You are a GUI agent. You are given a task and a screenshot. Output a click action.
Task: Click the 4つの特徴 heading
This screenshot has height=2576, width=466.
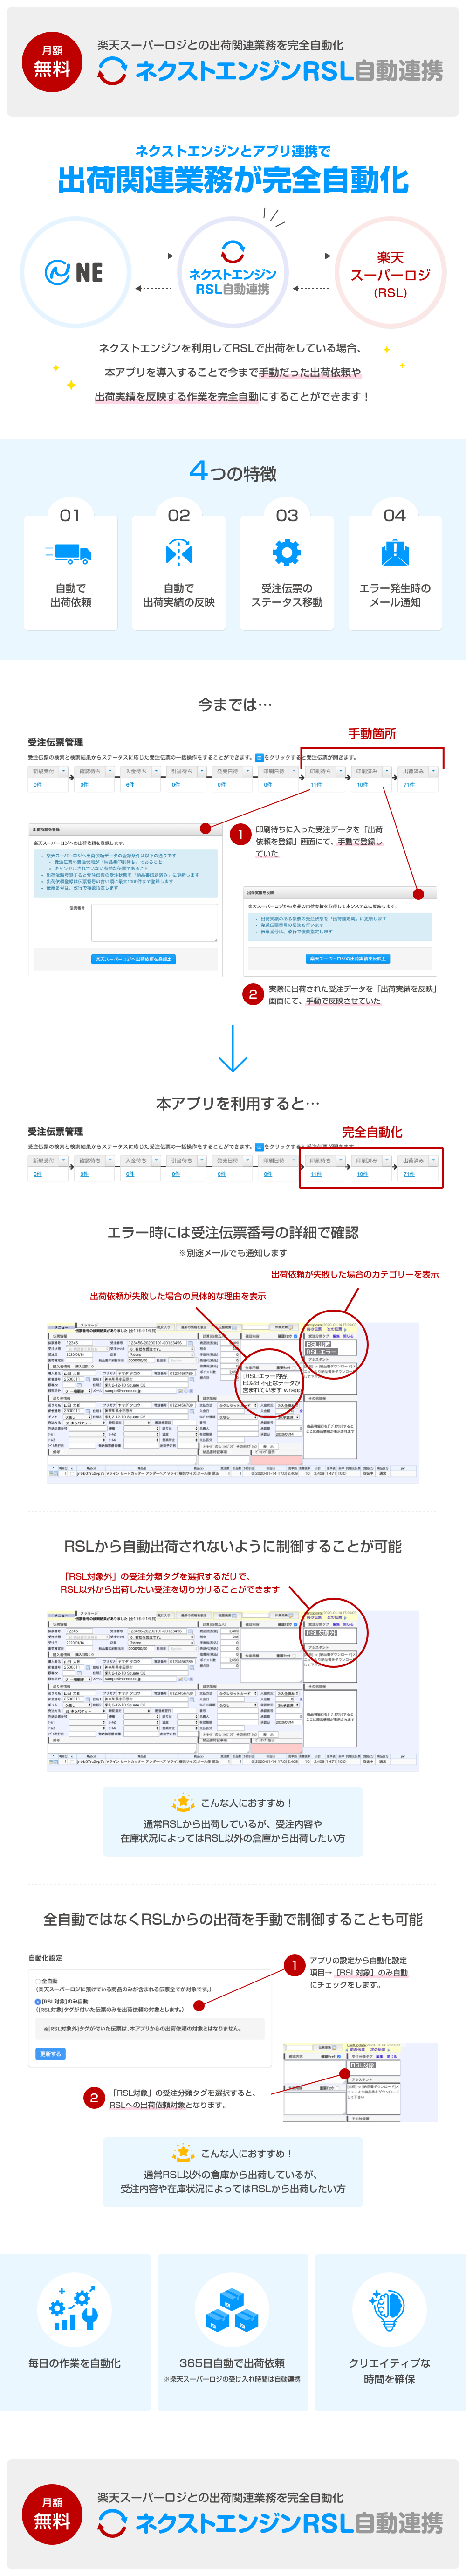pyautogui.click(x=233, y=472)
